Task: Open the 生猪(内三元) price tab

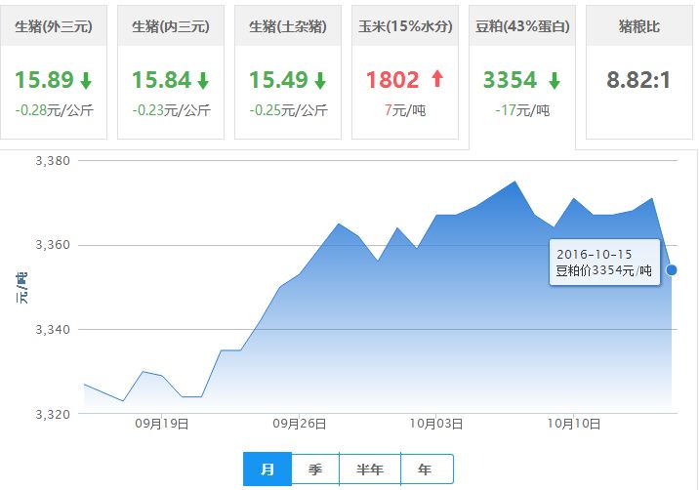Action: pyautogui.click(x=171, y=72)
